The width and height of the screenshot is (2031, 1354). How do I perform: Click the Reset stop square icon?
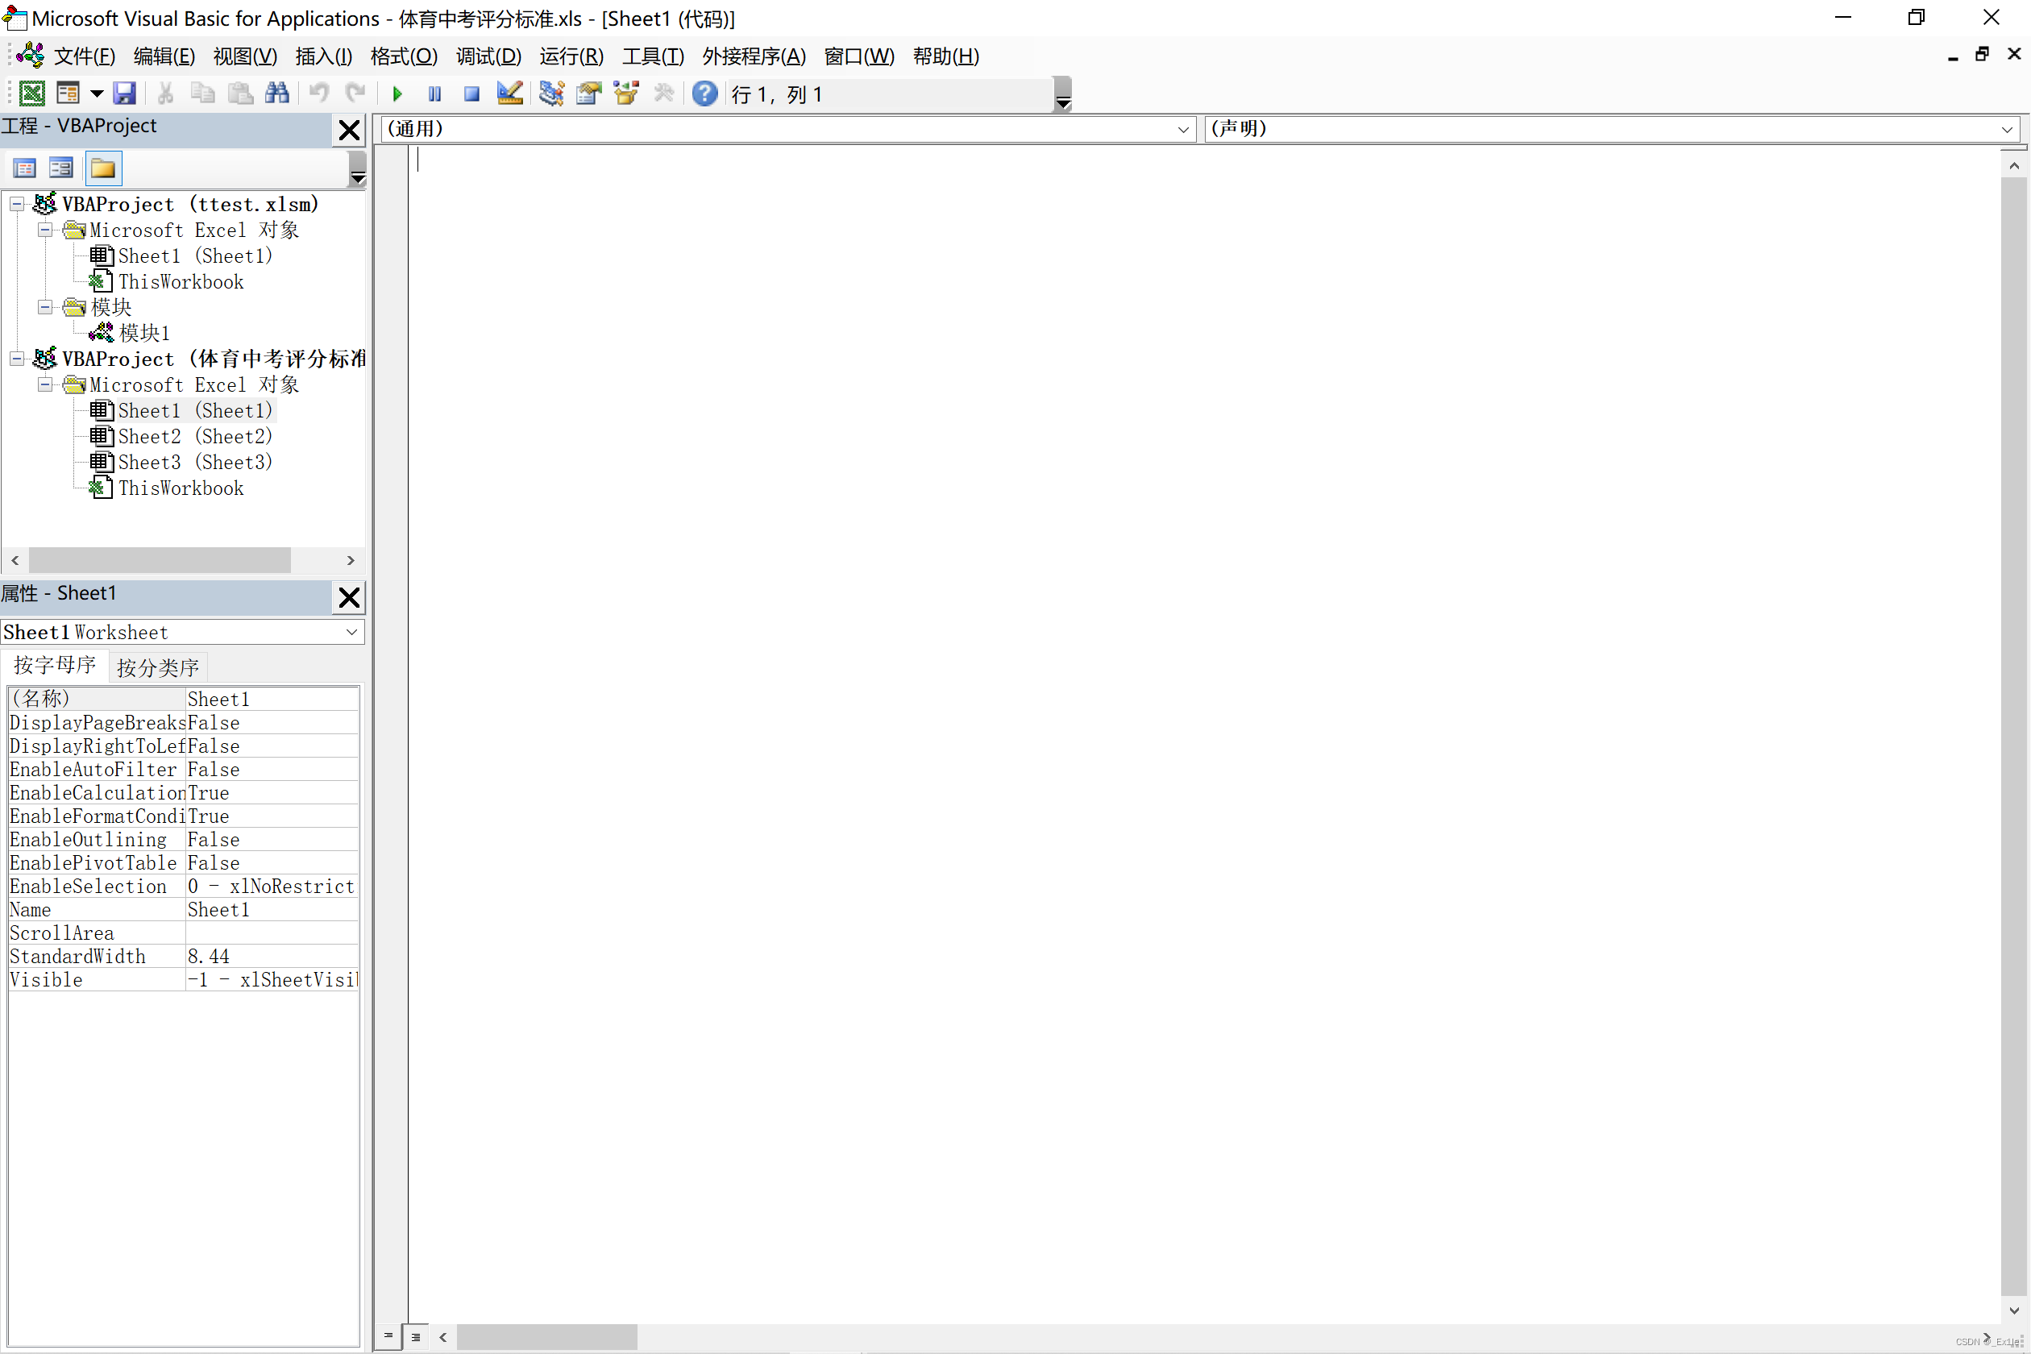(x=471, y=94)
